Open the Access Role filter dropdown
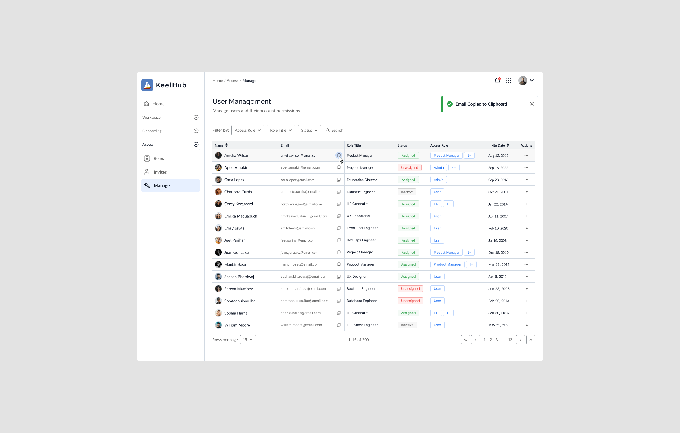The height and width of the screenshot is (433, 680). click(248, 130)
